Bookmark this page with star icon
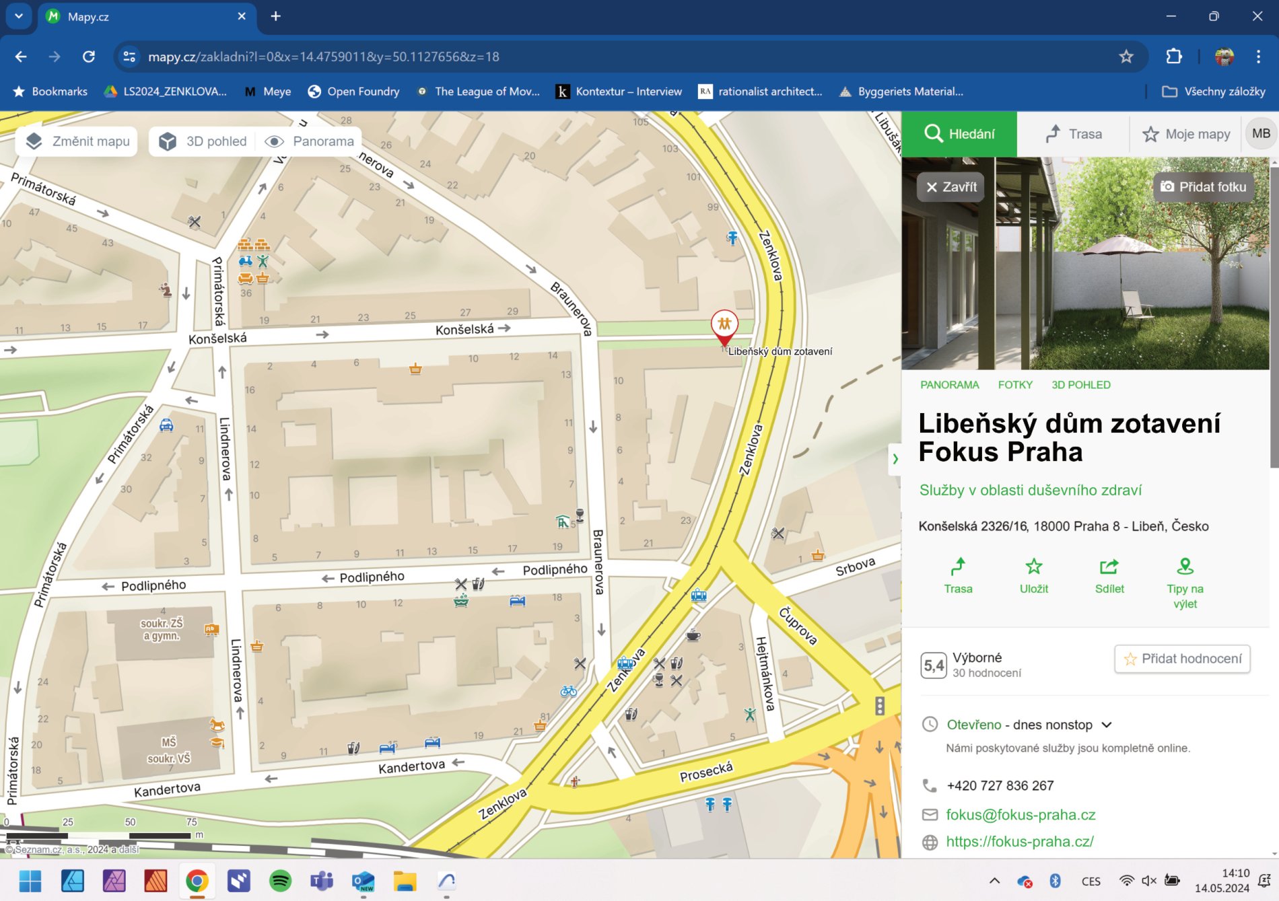Viewport: 1279px width, 901px height. click(1126, 57)
